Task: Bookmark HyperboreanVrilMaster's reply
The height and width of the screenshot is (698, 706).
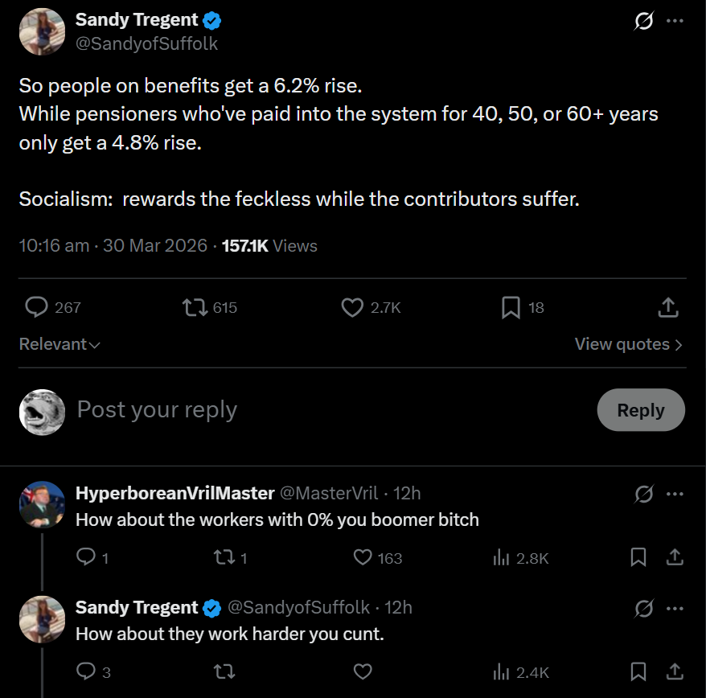Action: point(638,557)
